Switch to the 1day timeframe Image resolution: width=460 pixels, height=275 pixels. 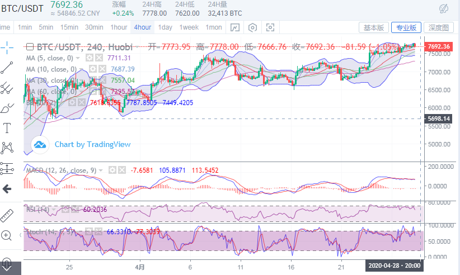pyautogui.click(x=165, y=27)
